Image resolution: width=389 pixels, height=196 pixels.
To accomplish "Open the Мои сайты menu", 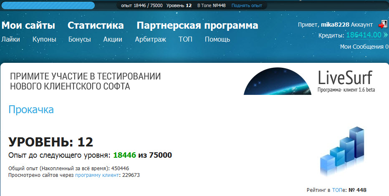I will pos(28,25).
